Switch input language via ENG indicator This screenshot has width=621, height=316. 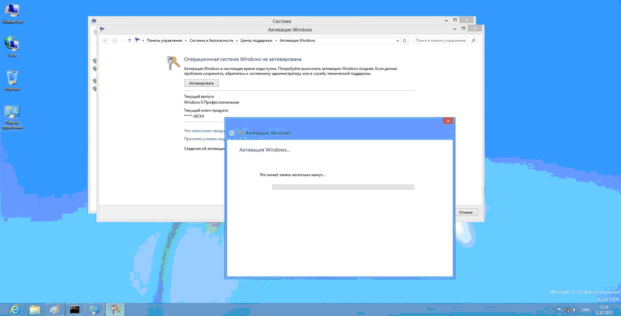[586, 309]
